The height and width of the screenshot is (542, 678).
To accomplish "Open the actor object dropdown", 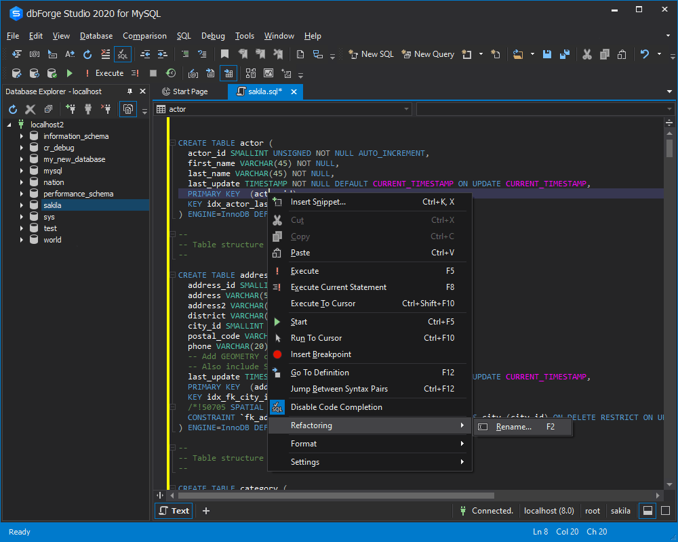I will click(x=406, y=109).
